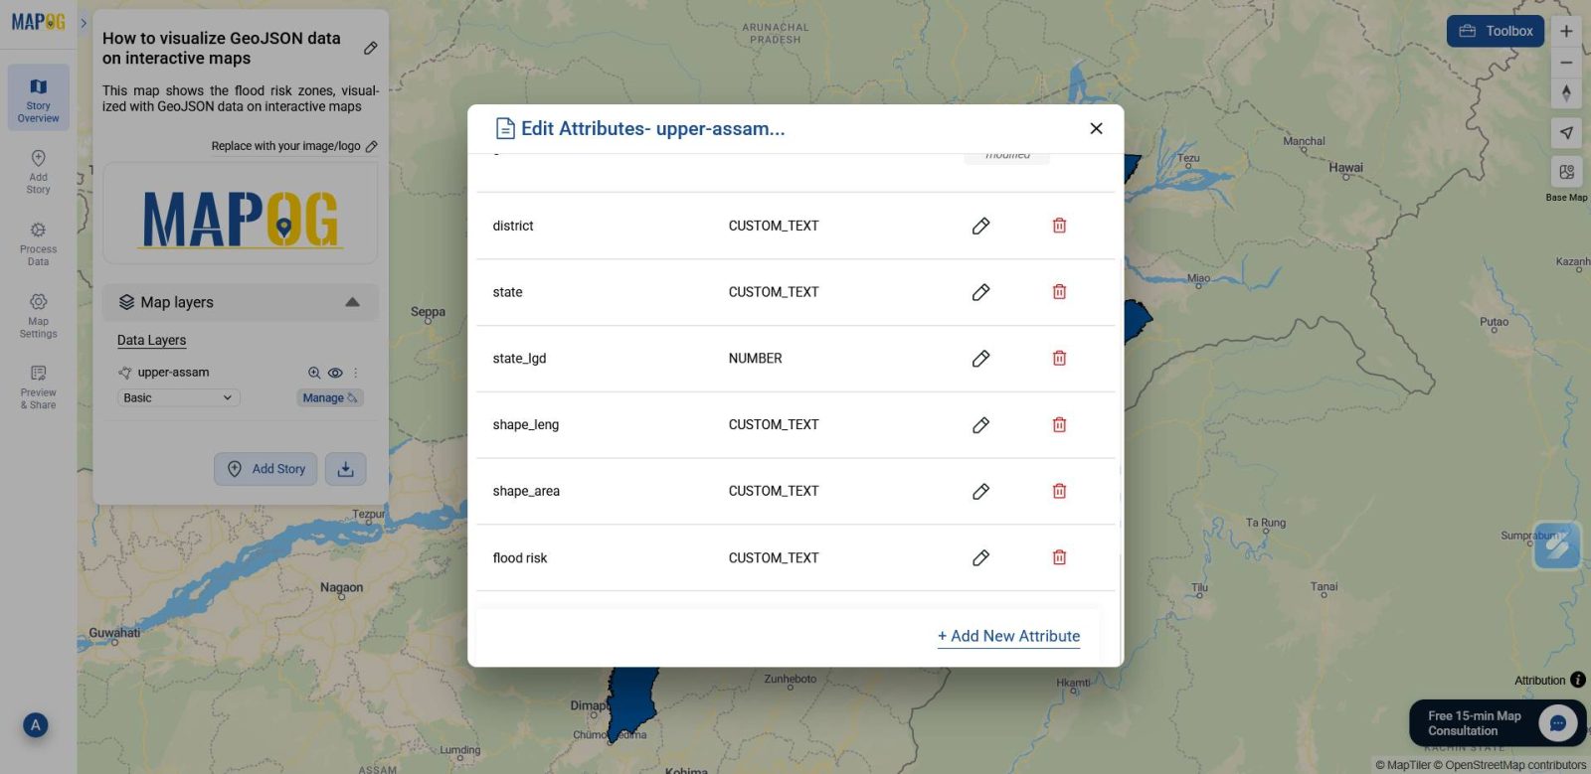1591x774 pixels.
Task: Click the download button in panel
Action: tap(345, 469)
